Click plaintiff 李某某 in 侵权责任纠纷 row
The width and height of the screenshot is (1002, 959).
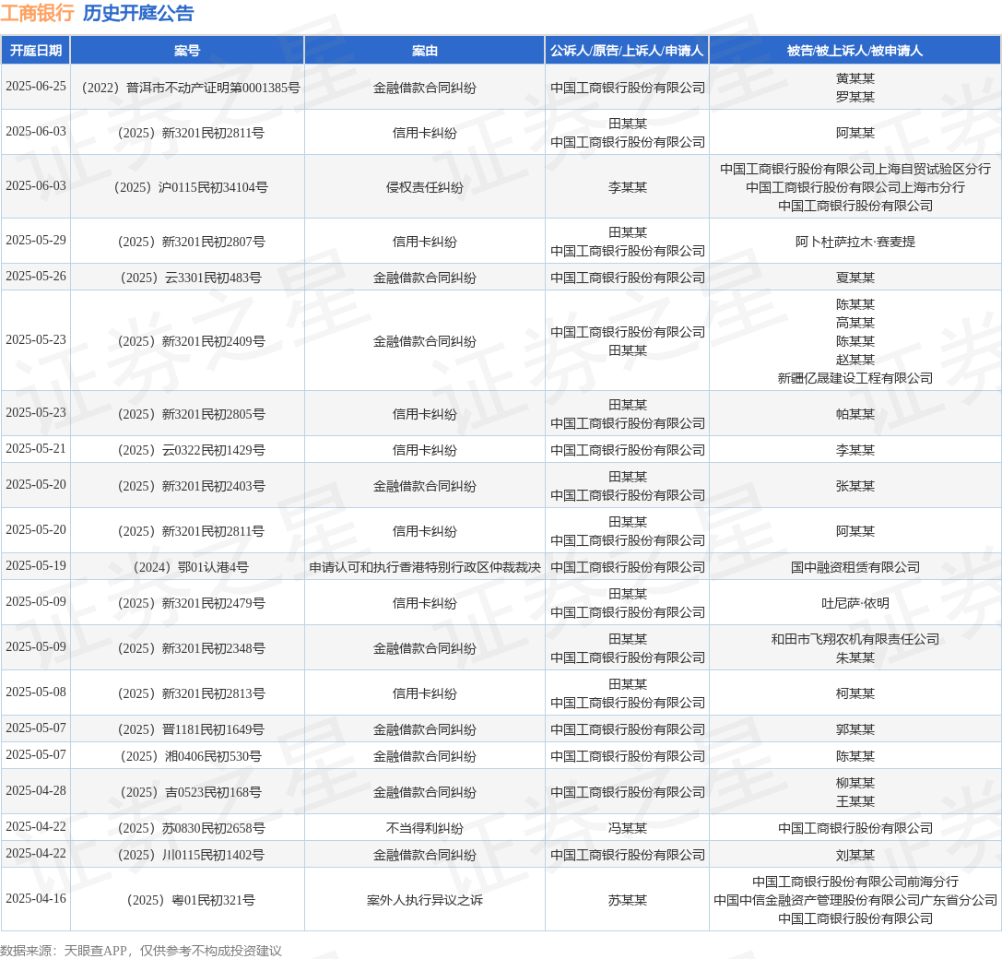(627, 187)
